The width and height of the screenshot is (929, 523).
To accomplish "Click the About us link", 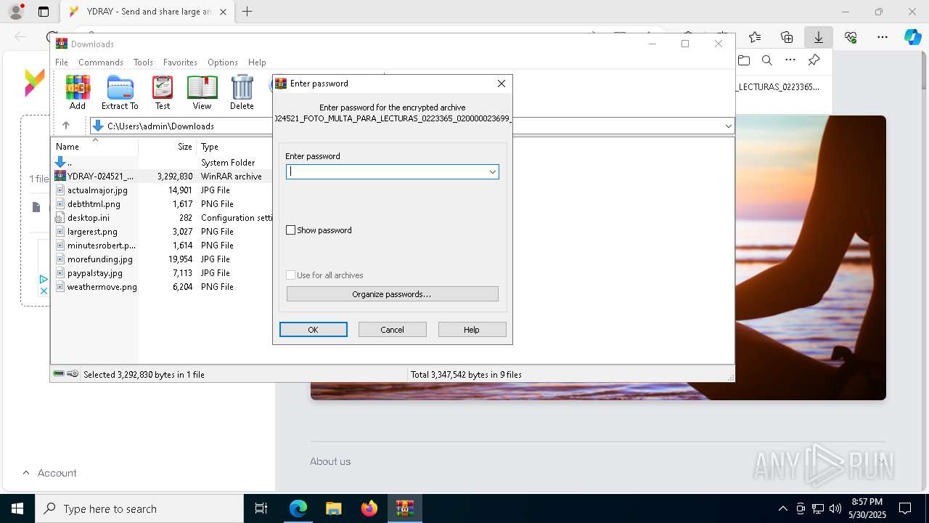I will tap(330, 461).
